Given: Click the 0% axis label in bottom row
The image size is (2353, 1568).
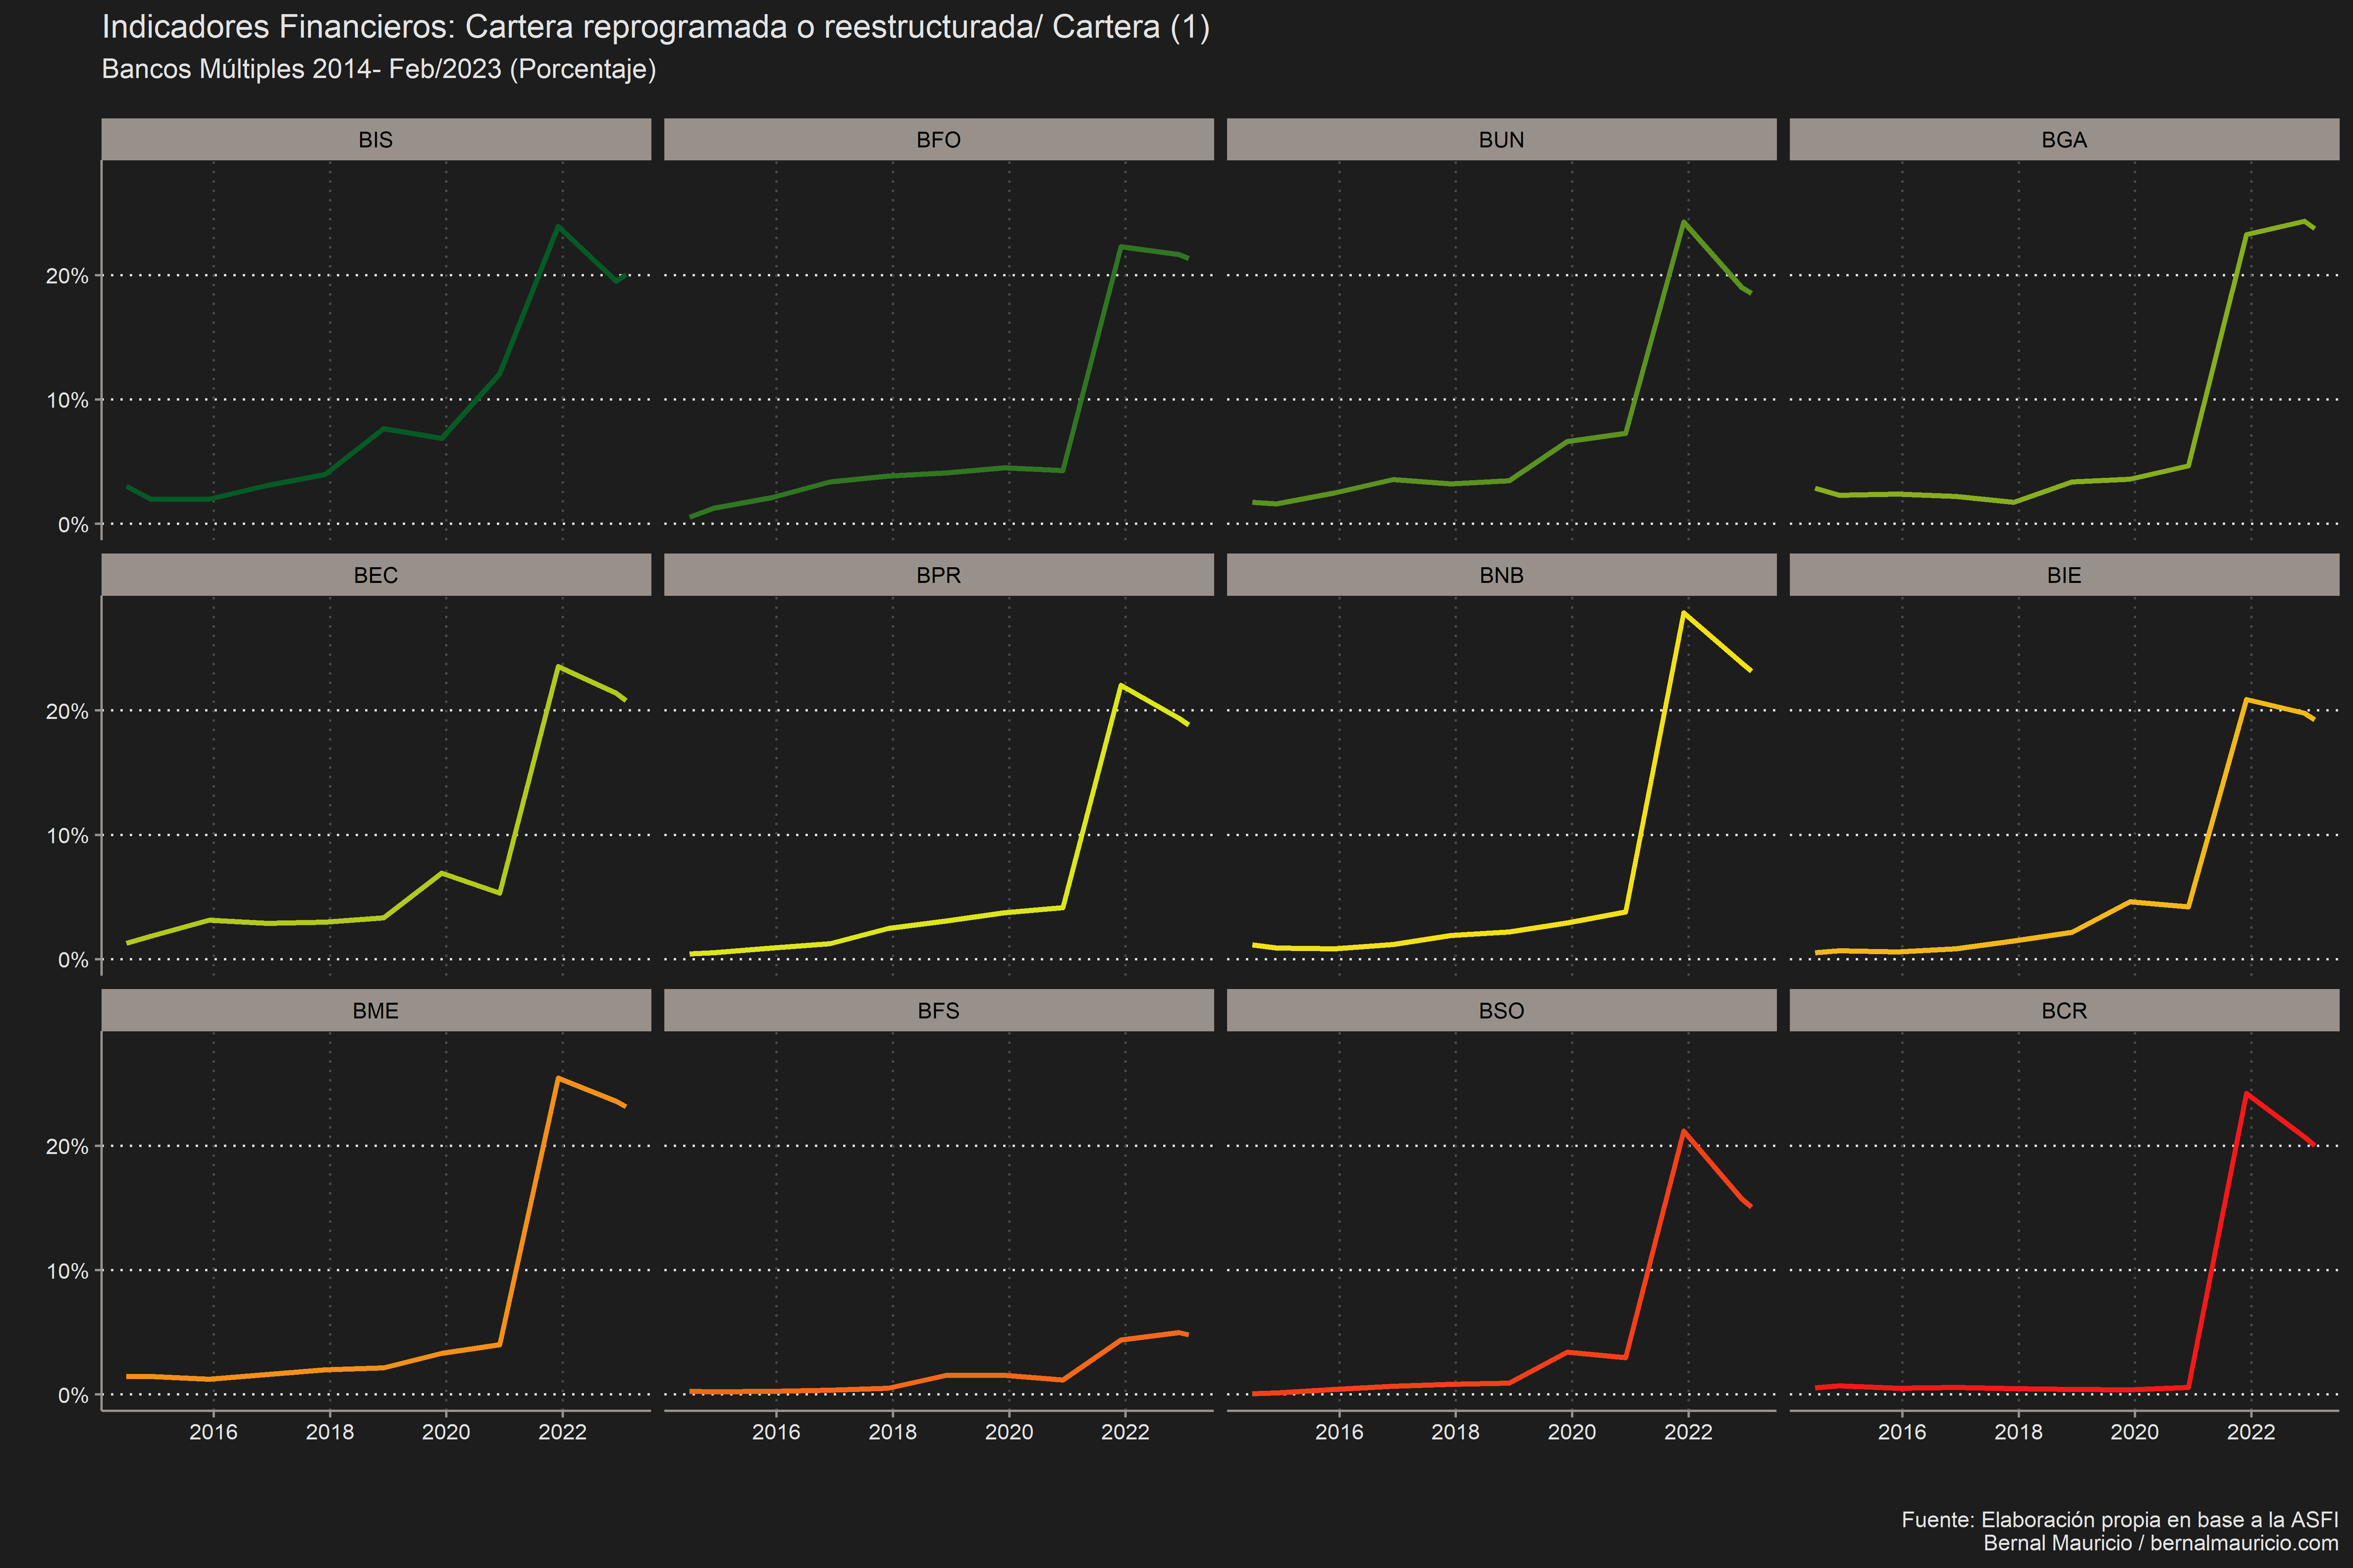Looking at the screenshot, I should click(73, 1395).
